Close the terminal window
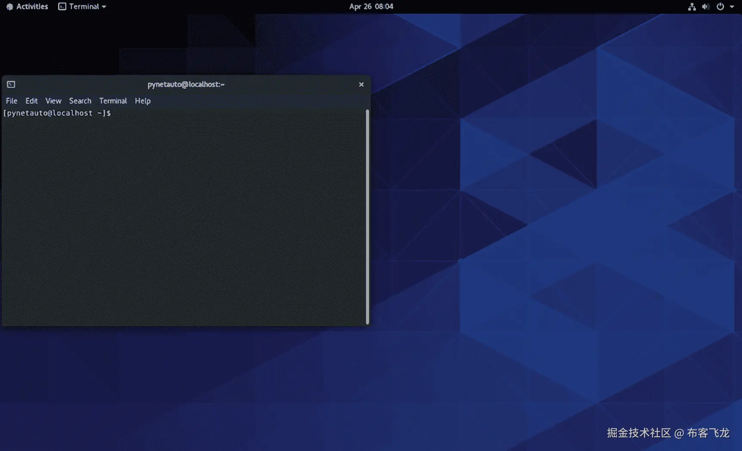The image size is (742, 451). [x=361, y=84]
